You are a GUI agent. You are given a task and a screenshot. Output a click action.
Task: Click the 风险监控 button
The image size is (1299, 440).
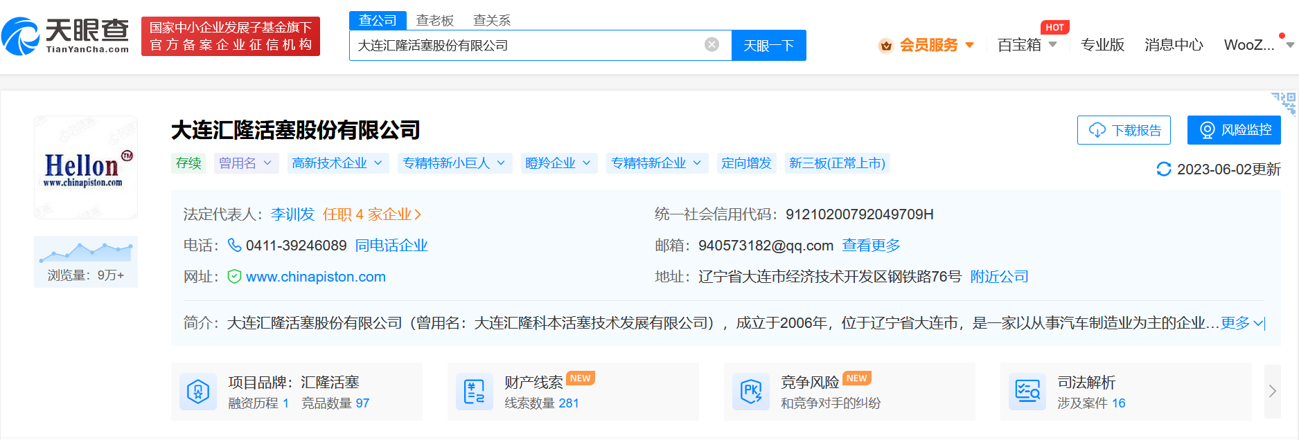coord(1234,130)
